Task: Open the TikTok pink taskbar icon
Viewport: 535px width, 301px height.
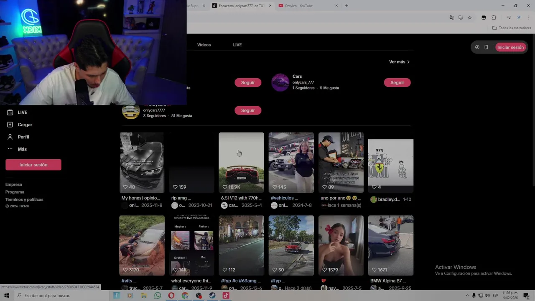Action: pyautogui.click(x=226, y=296)
